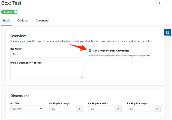Uncheck Can Be Used to Pack All Products
Image resolution: width=172 pixels, height=120 pixels.
(90, 51)
